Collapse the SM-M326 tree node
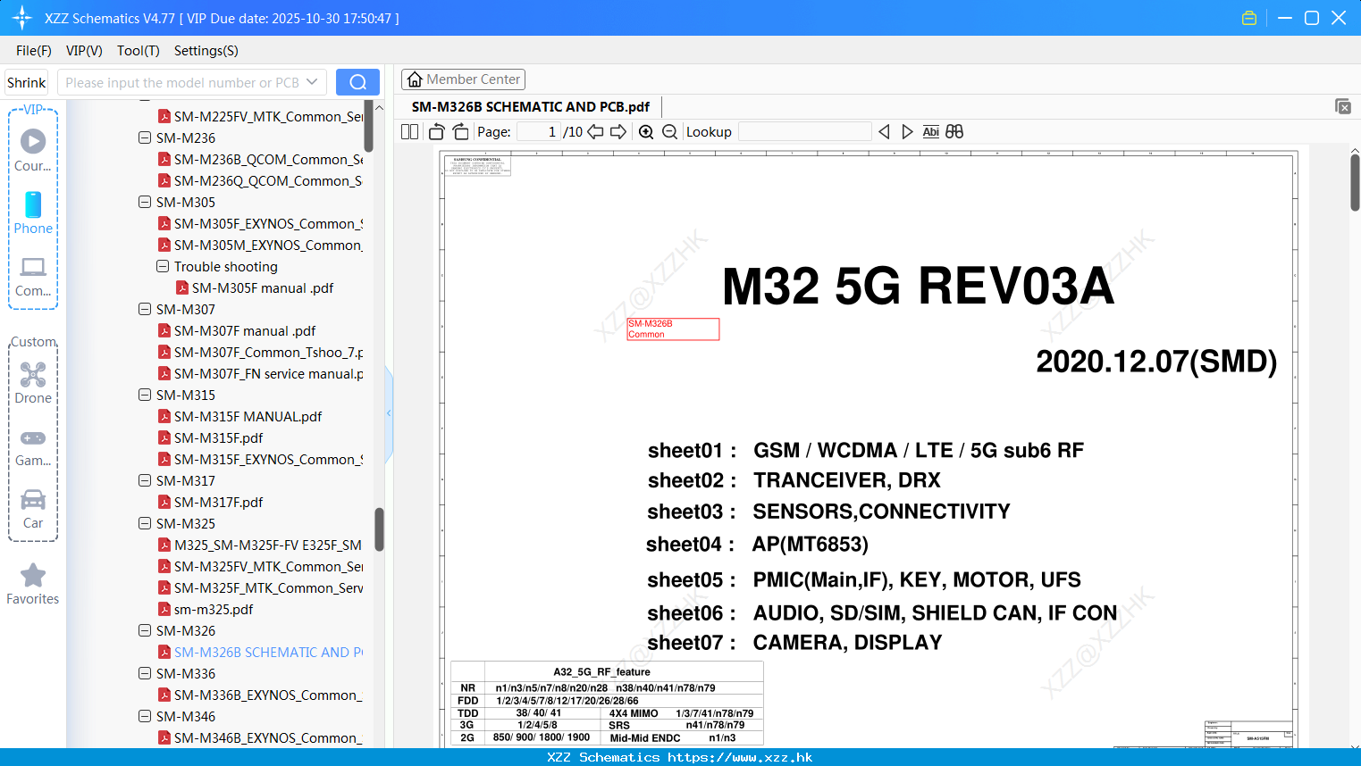The height and width of the screenshot is (766, 1361). pyautogui.click(x=145, y=631)
